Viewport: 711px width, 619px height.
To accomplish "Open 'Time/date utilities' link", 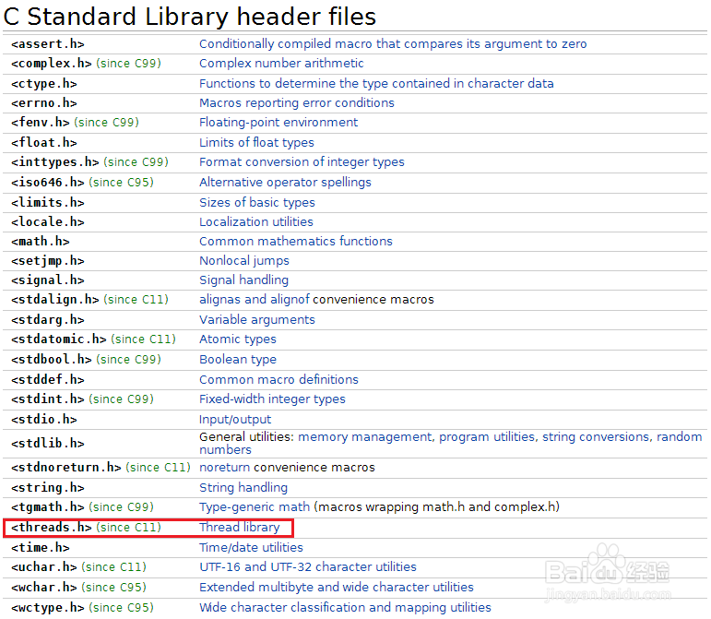I will pos(251,548).
